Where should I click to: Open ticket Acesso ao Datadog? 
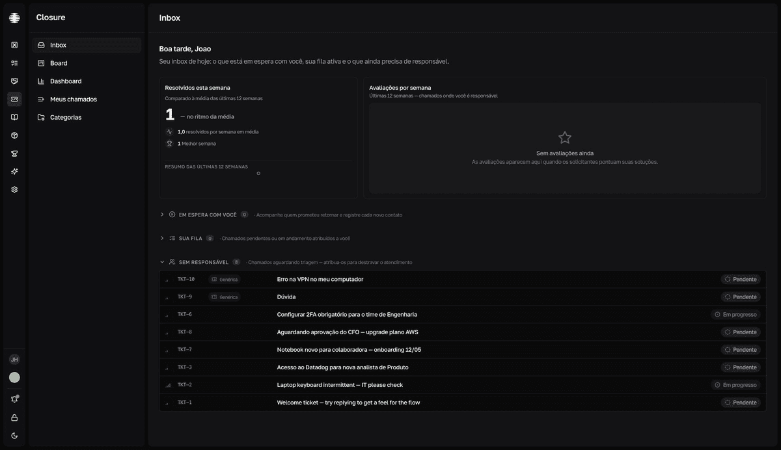pos(343,367)
